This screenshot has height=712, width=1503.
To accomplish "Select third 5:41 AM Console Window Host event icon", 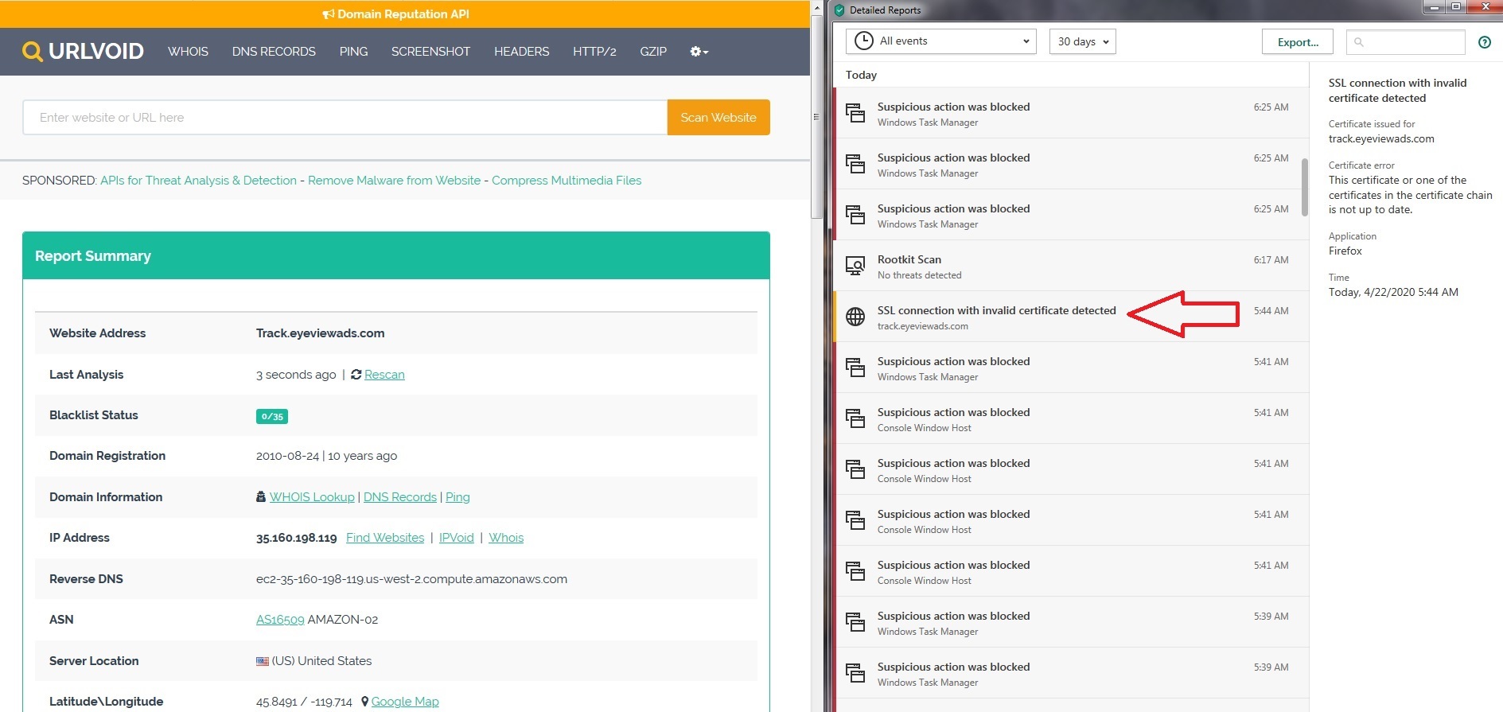I will click(x=855, y=520).
